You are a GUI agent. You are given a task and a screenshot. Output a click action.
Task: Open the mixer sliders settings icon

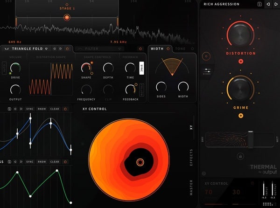tap(207, 71)
